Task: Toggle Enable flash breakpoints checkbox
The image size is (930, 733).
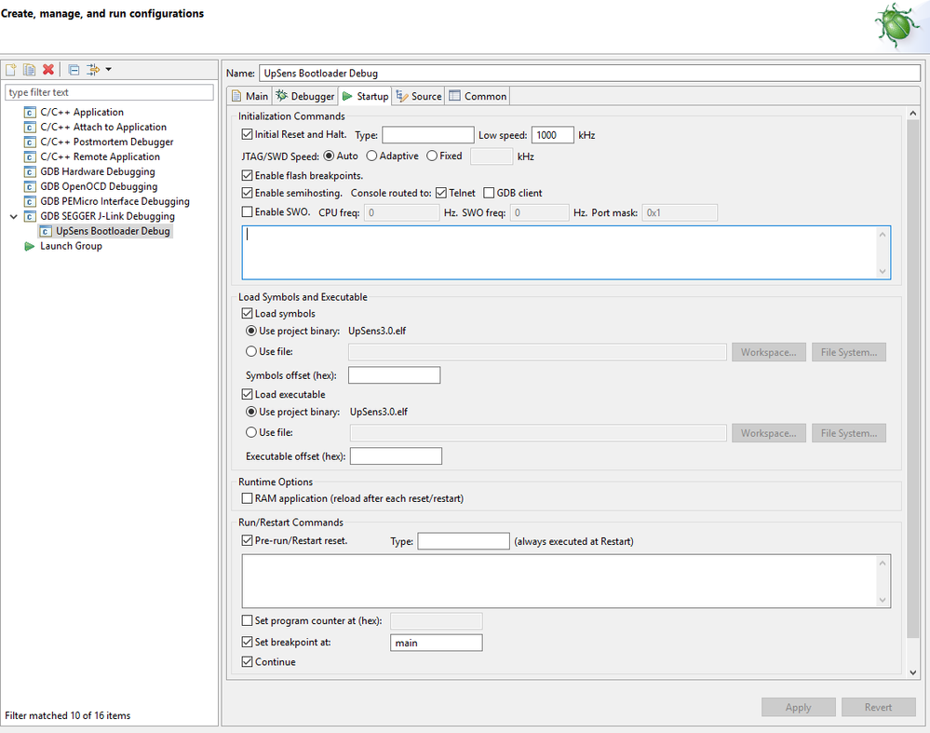Action: [x=248, y=176]
